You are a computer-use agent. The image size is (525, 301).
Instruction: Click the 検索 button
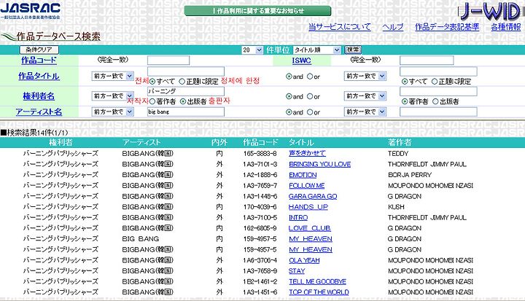pos(353,50)
